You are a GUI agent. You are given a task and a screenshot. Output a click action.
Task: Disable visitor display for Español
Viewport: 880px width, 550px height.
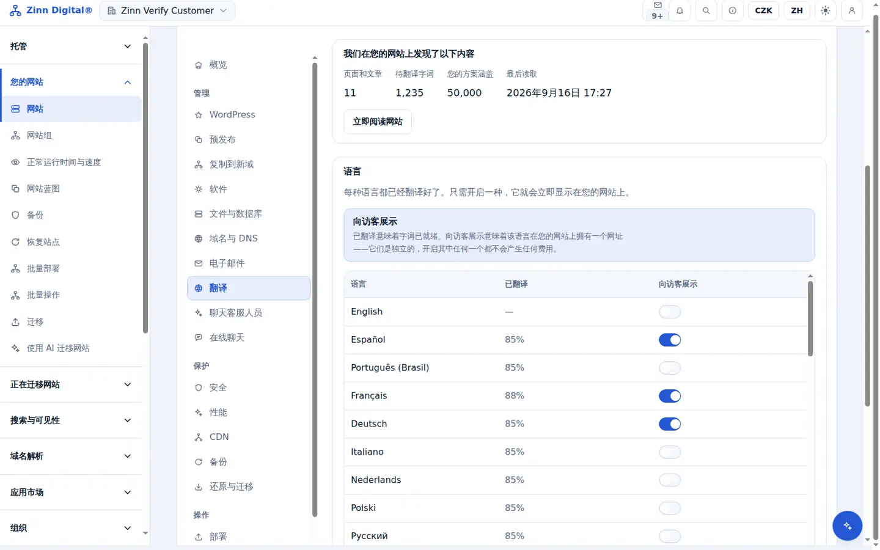click(670, 340)
